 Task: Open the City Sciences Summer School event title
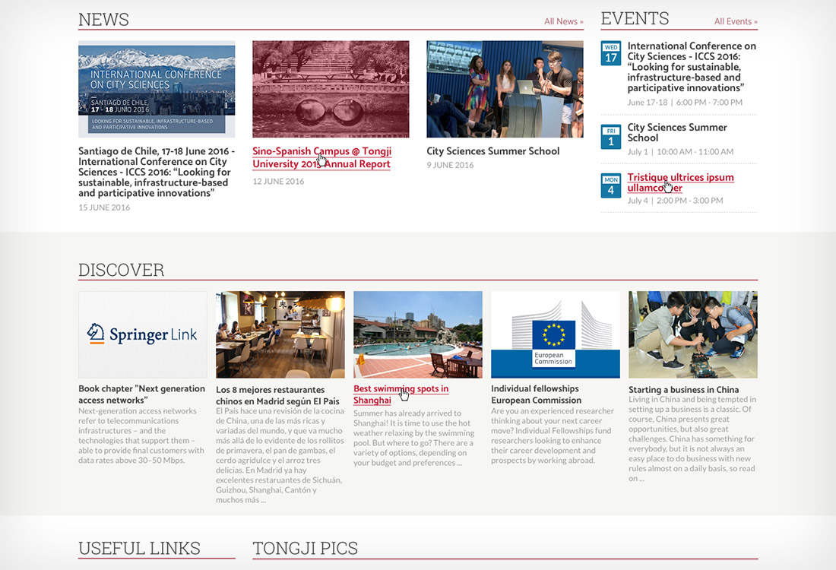676,132
